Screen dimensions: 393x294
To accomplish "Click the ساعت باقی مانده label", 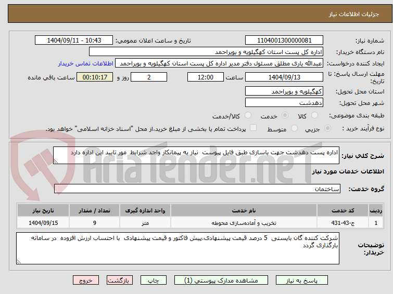I will [51, 77].
